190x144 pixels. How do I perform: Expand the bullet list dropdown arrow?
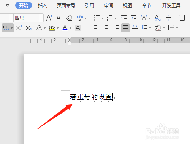click(103, 18)
